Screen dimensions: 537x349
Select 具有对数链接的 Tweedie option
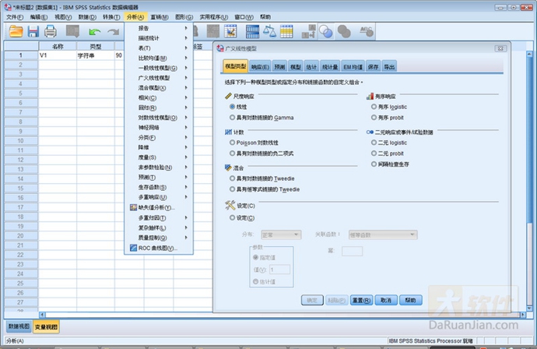pos(232,178)
